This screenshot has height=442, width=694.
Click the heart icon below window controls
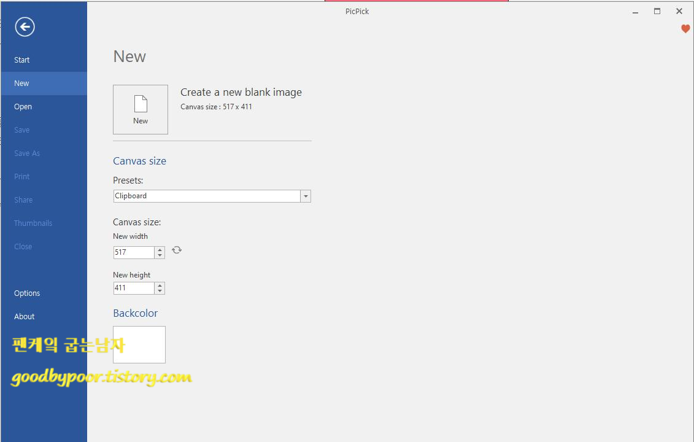685,29
